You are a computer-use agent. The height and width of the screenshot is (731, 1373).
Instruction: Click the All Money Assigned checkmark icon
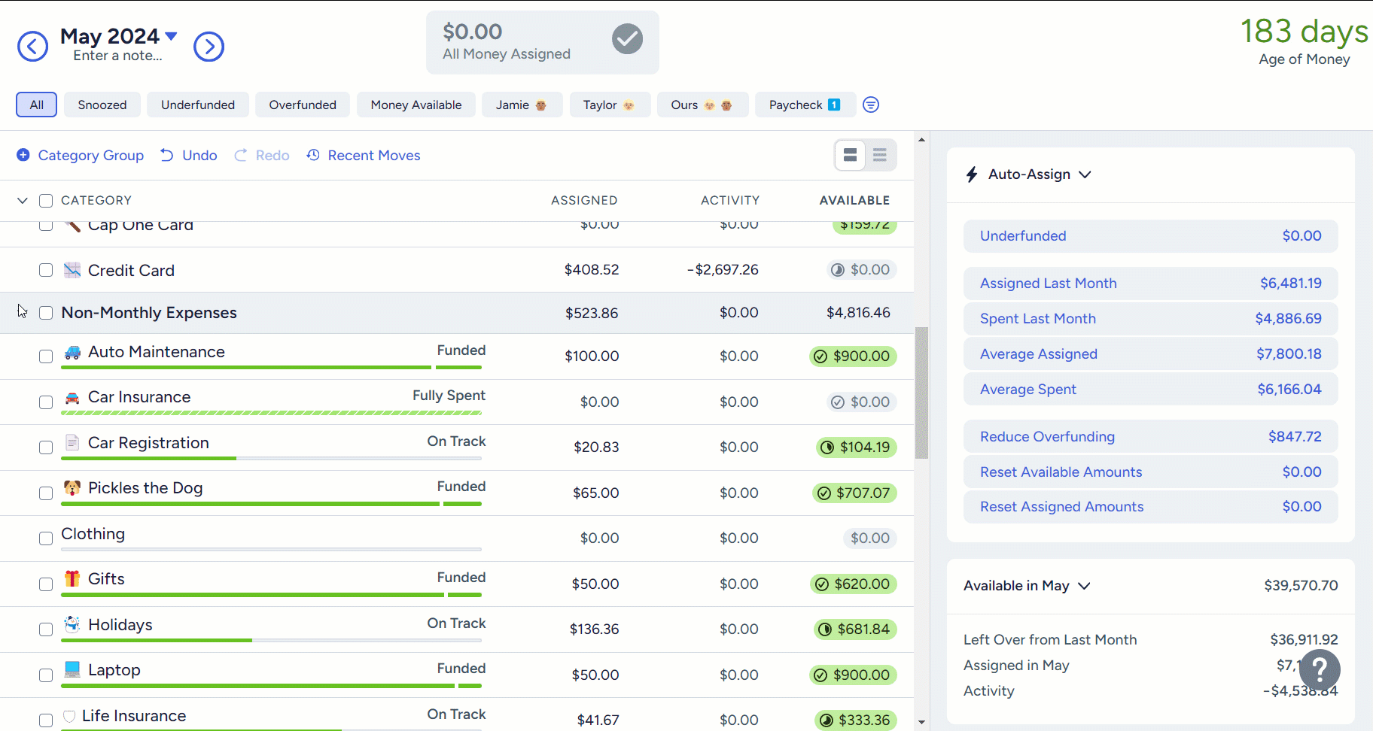click(x=627, y=39)
